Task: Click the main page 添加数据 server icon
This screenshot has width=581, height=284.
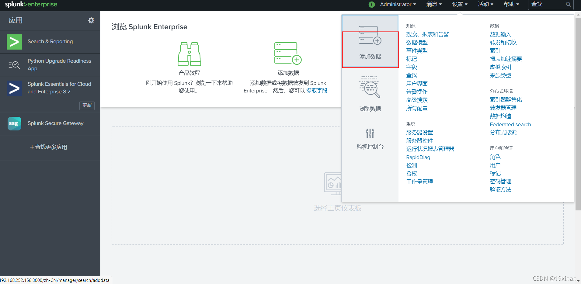Action: point(288,54)
